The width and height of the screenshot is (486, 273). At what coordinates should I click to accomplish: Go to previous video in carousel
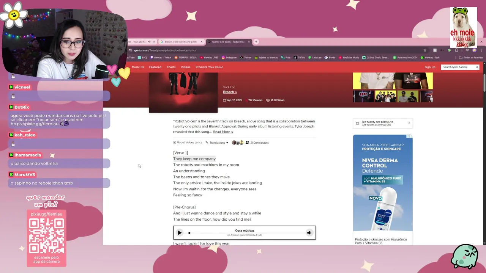coord(355,96)
